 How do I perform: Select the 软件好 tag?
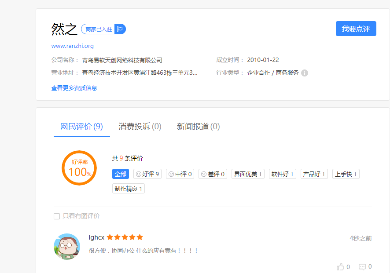click(283, 174)
